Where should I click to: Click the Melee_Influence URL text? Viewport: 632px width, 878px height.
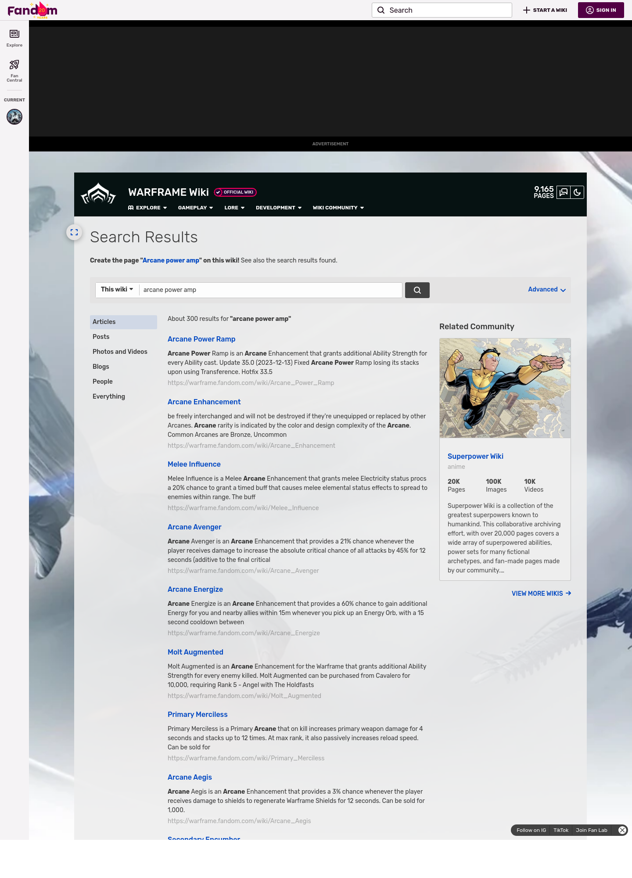click(x=243, y=508)
